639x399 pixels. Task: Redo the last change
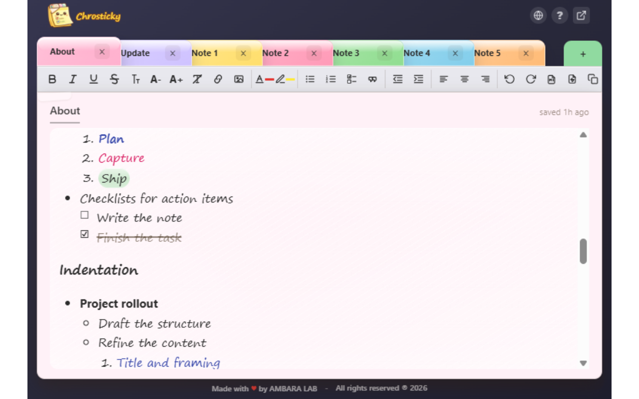coord(531,79)
